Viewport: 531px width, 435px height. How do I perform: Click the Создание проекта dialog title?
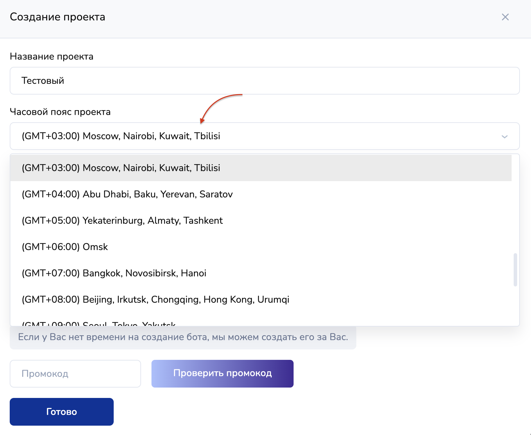pos(58,17)
